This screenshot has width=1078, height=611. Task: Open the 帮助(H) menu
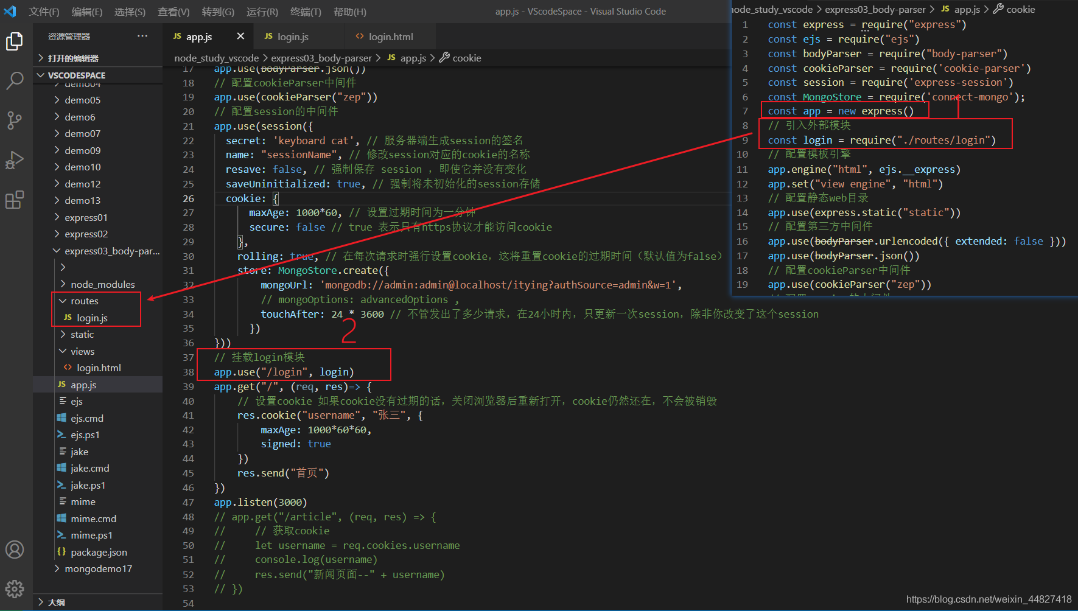(350, 12)
